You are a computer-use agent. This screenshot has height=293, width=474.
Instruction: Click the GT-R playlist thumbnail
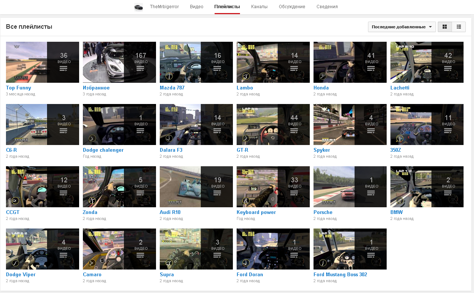tap(273, 125)
